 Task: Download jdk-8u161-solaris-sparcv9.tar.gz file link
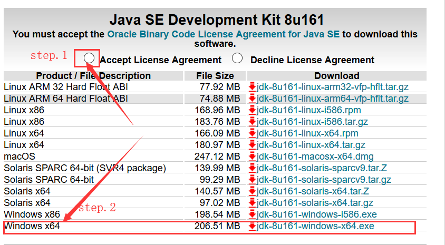coord(324,179)
